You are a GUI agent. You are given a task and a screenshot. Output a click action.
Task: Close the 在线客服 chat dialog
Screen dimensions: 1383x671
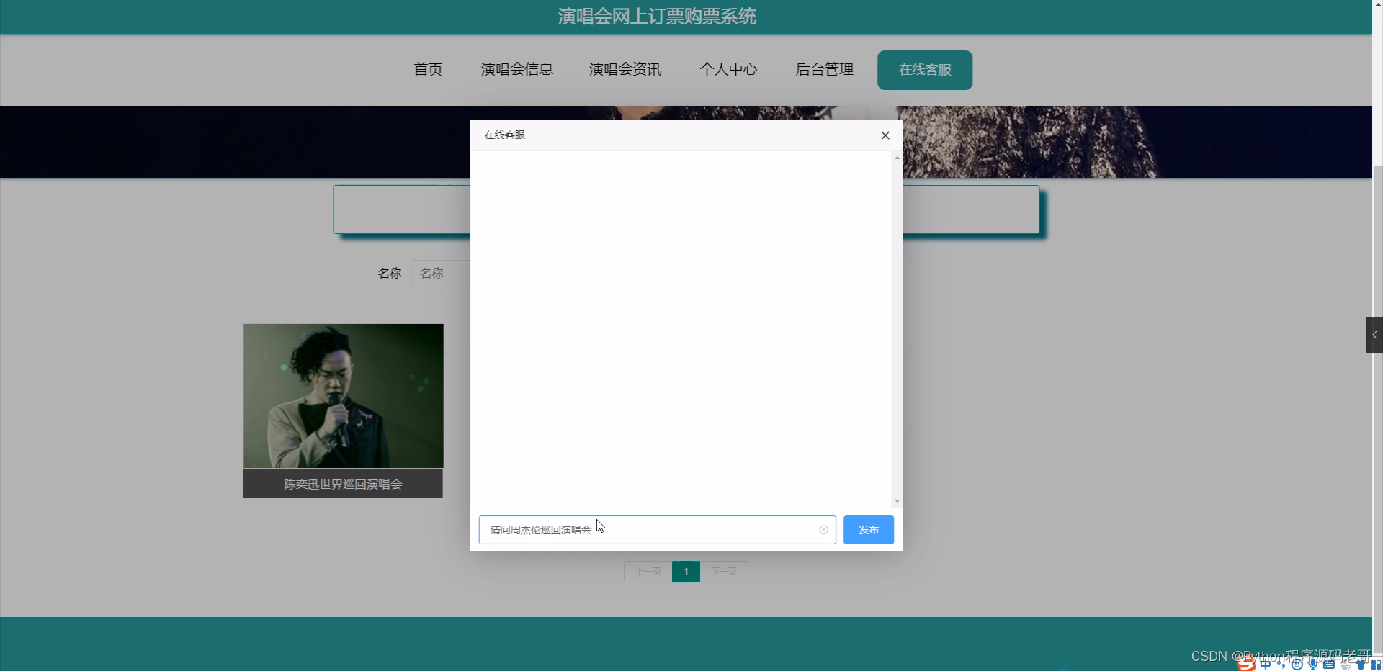[x=885, y=135]
